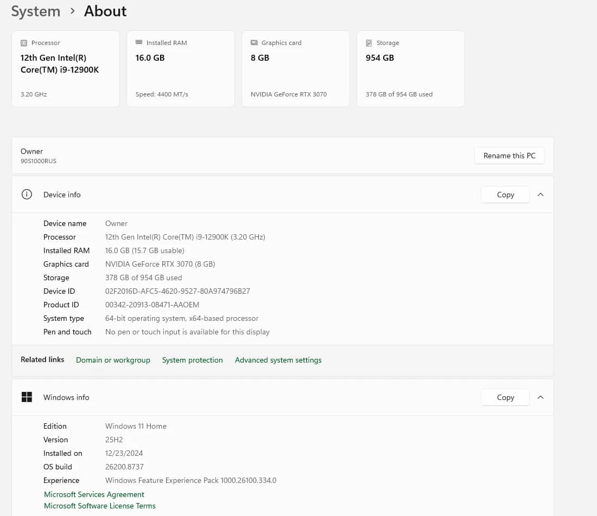Viewport: 597px width, 516px height.
Task: Click 378 GB of 954 GB used on Storage card
Action: point(399,94)
